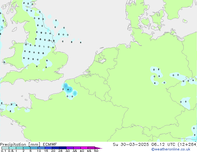The height and width of the screenshot is (152, 197).
Task: Select legend swatch between 40 and 45
Action: pyautogui.click(x=85, y=148)
